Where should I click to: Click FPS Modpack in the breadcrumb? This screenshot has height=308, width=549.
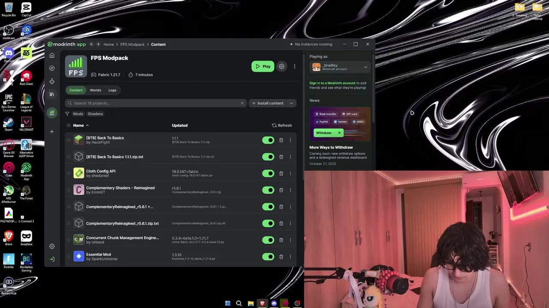133,44
